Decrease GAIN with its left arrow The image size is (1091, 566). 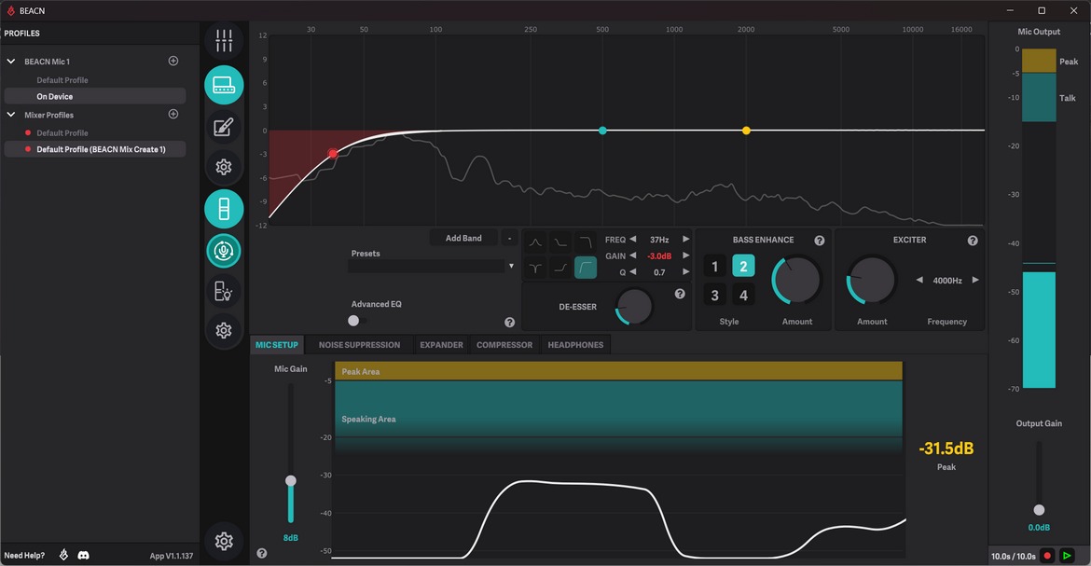click(x=632, y=255)
